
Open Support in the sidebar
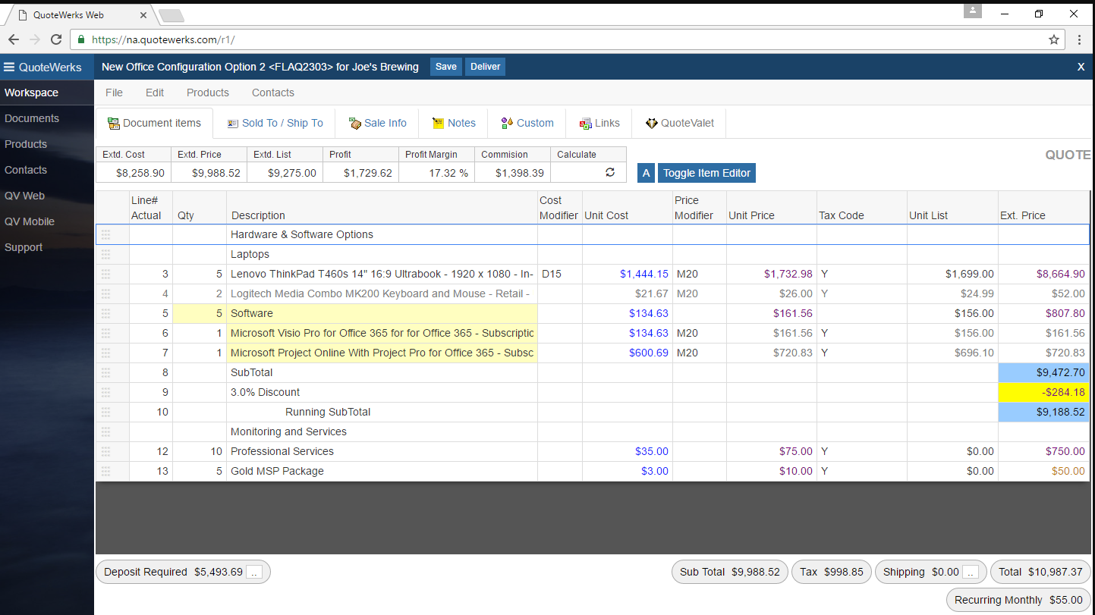[24, 247]
